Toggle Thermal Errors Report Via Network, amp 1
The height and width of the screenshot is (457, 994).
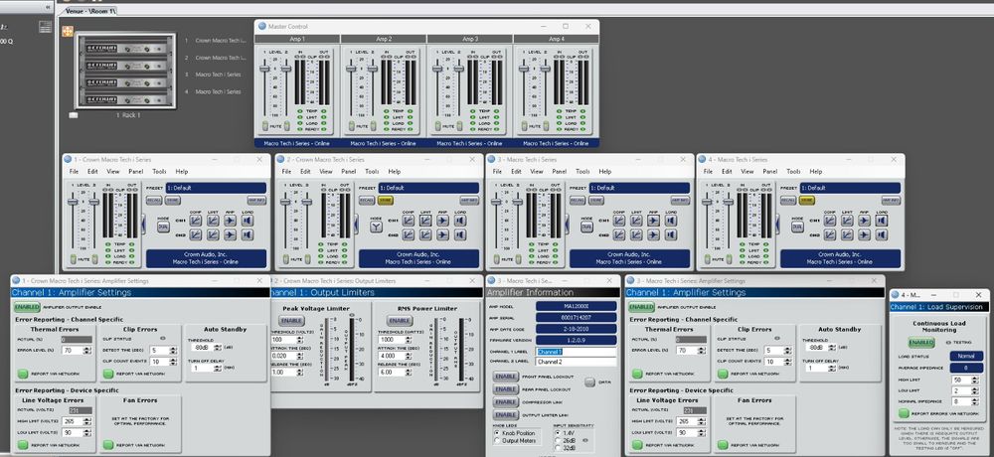coord(23,374)
